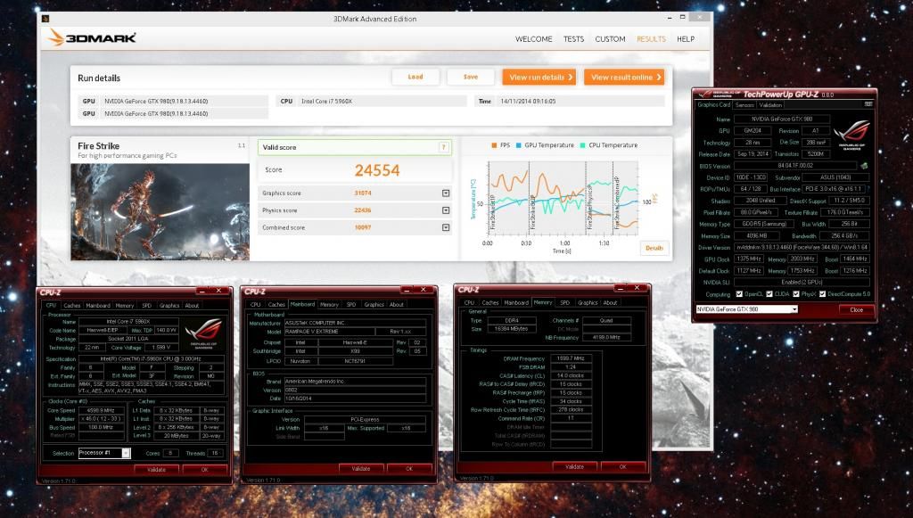
Task: Open SPD tab in the CPU-Z processor window
Action: 147,306
